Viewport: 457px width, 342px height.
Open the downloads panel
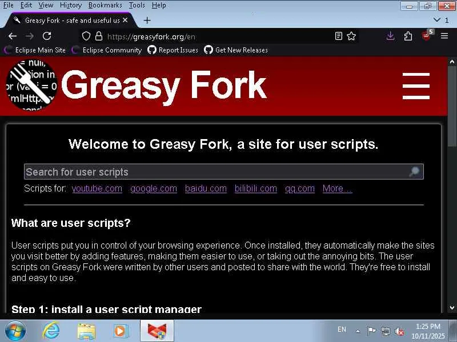(390, 36)
